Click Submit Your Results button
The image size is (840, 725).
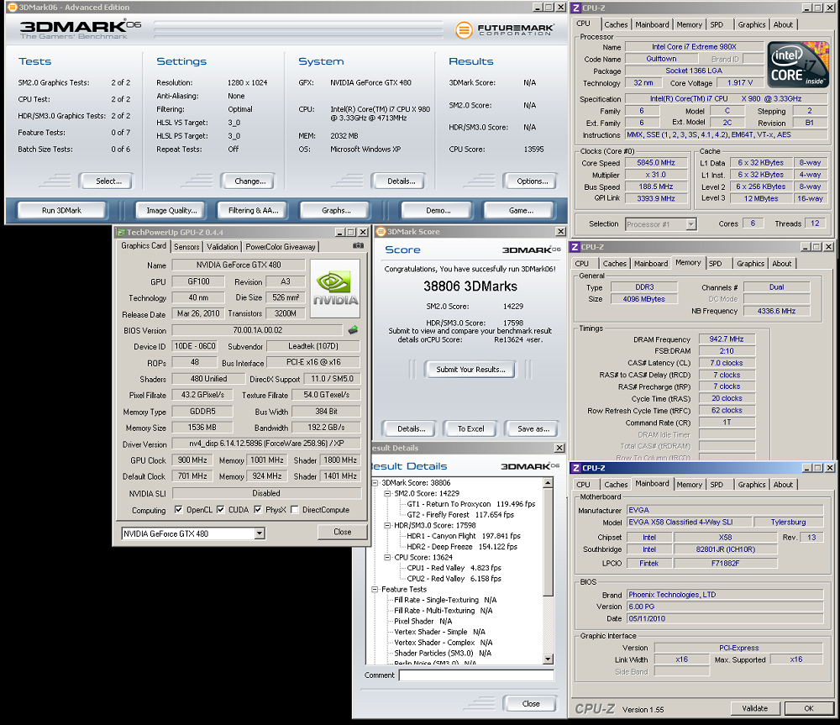tap(470, 369)
